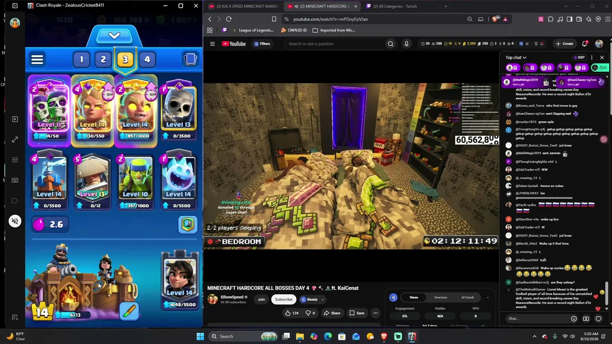The width and height of the screenshot is (612, 344).
Task: Click the emulator tag icon in sidebar
Action: [x=15, y=201]
